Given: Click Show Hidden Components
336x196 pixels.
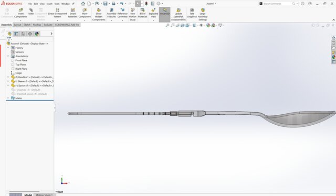Looking at the screenshot, I should 99,15.
